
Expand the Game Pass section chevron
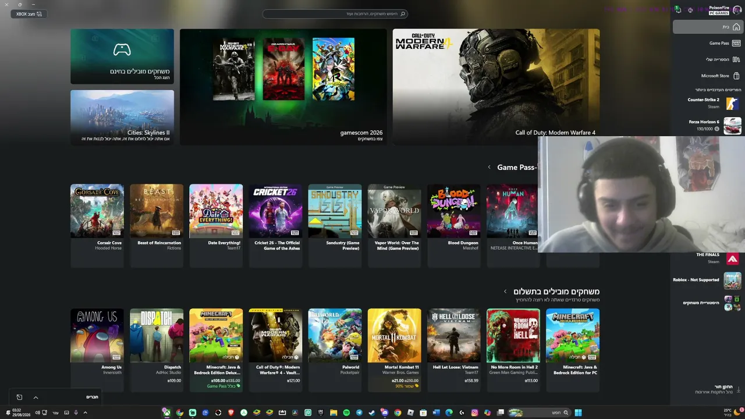pos(489,167)
